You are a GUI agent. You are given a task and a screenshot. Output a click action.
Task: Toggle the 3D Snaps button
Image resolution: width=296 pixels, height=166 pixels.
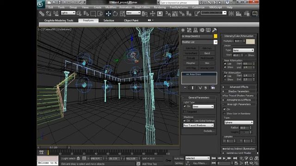pyautogui.click(x=168, y=13)
